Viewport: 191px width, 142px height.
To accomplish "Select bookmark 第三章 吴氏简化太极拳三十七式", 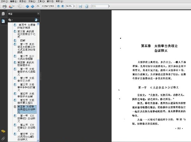I will [26, 34].
